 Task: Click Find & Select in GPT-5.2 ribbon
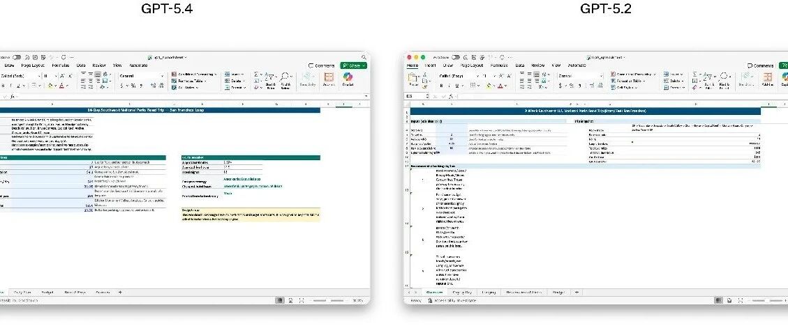coord(724,80)
